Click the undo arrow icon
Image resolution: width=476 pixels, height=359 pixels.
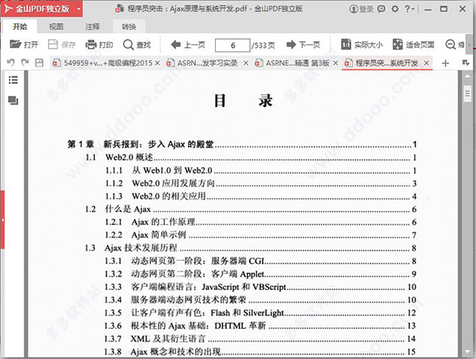tap(10, 63)
